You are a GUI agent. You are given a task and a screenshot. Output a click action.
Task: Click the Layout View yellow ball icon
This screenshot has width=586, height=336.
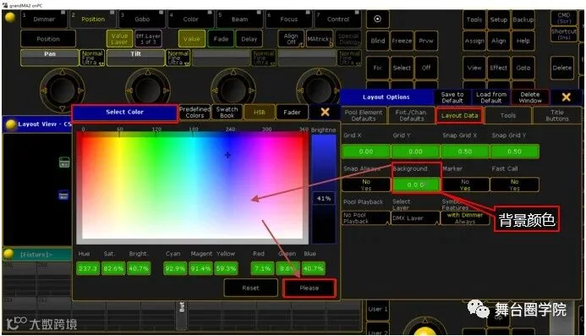coord(11,124)
